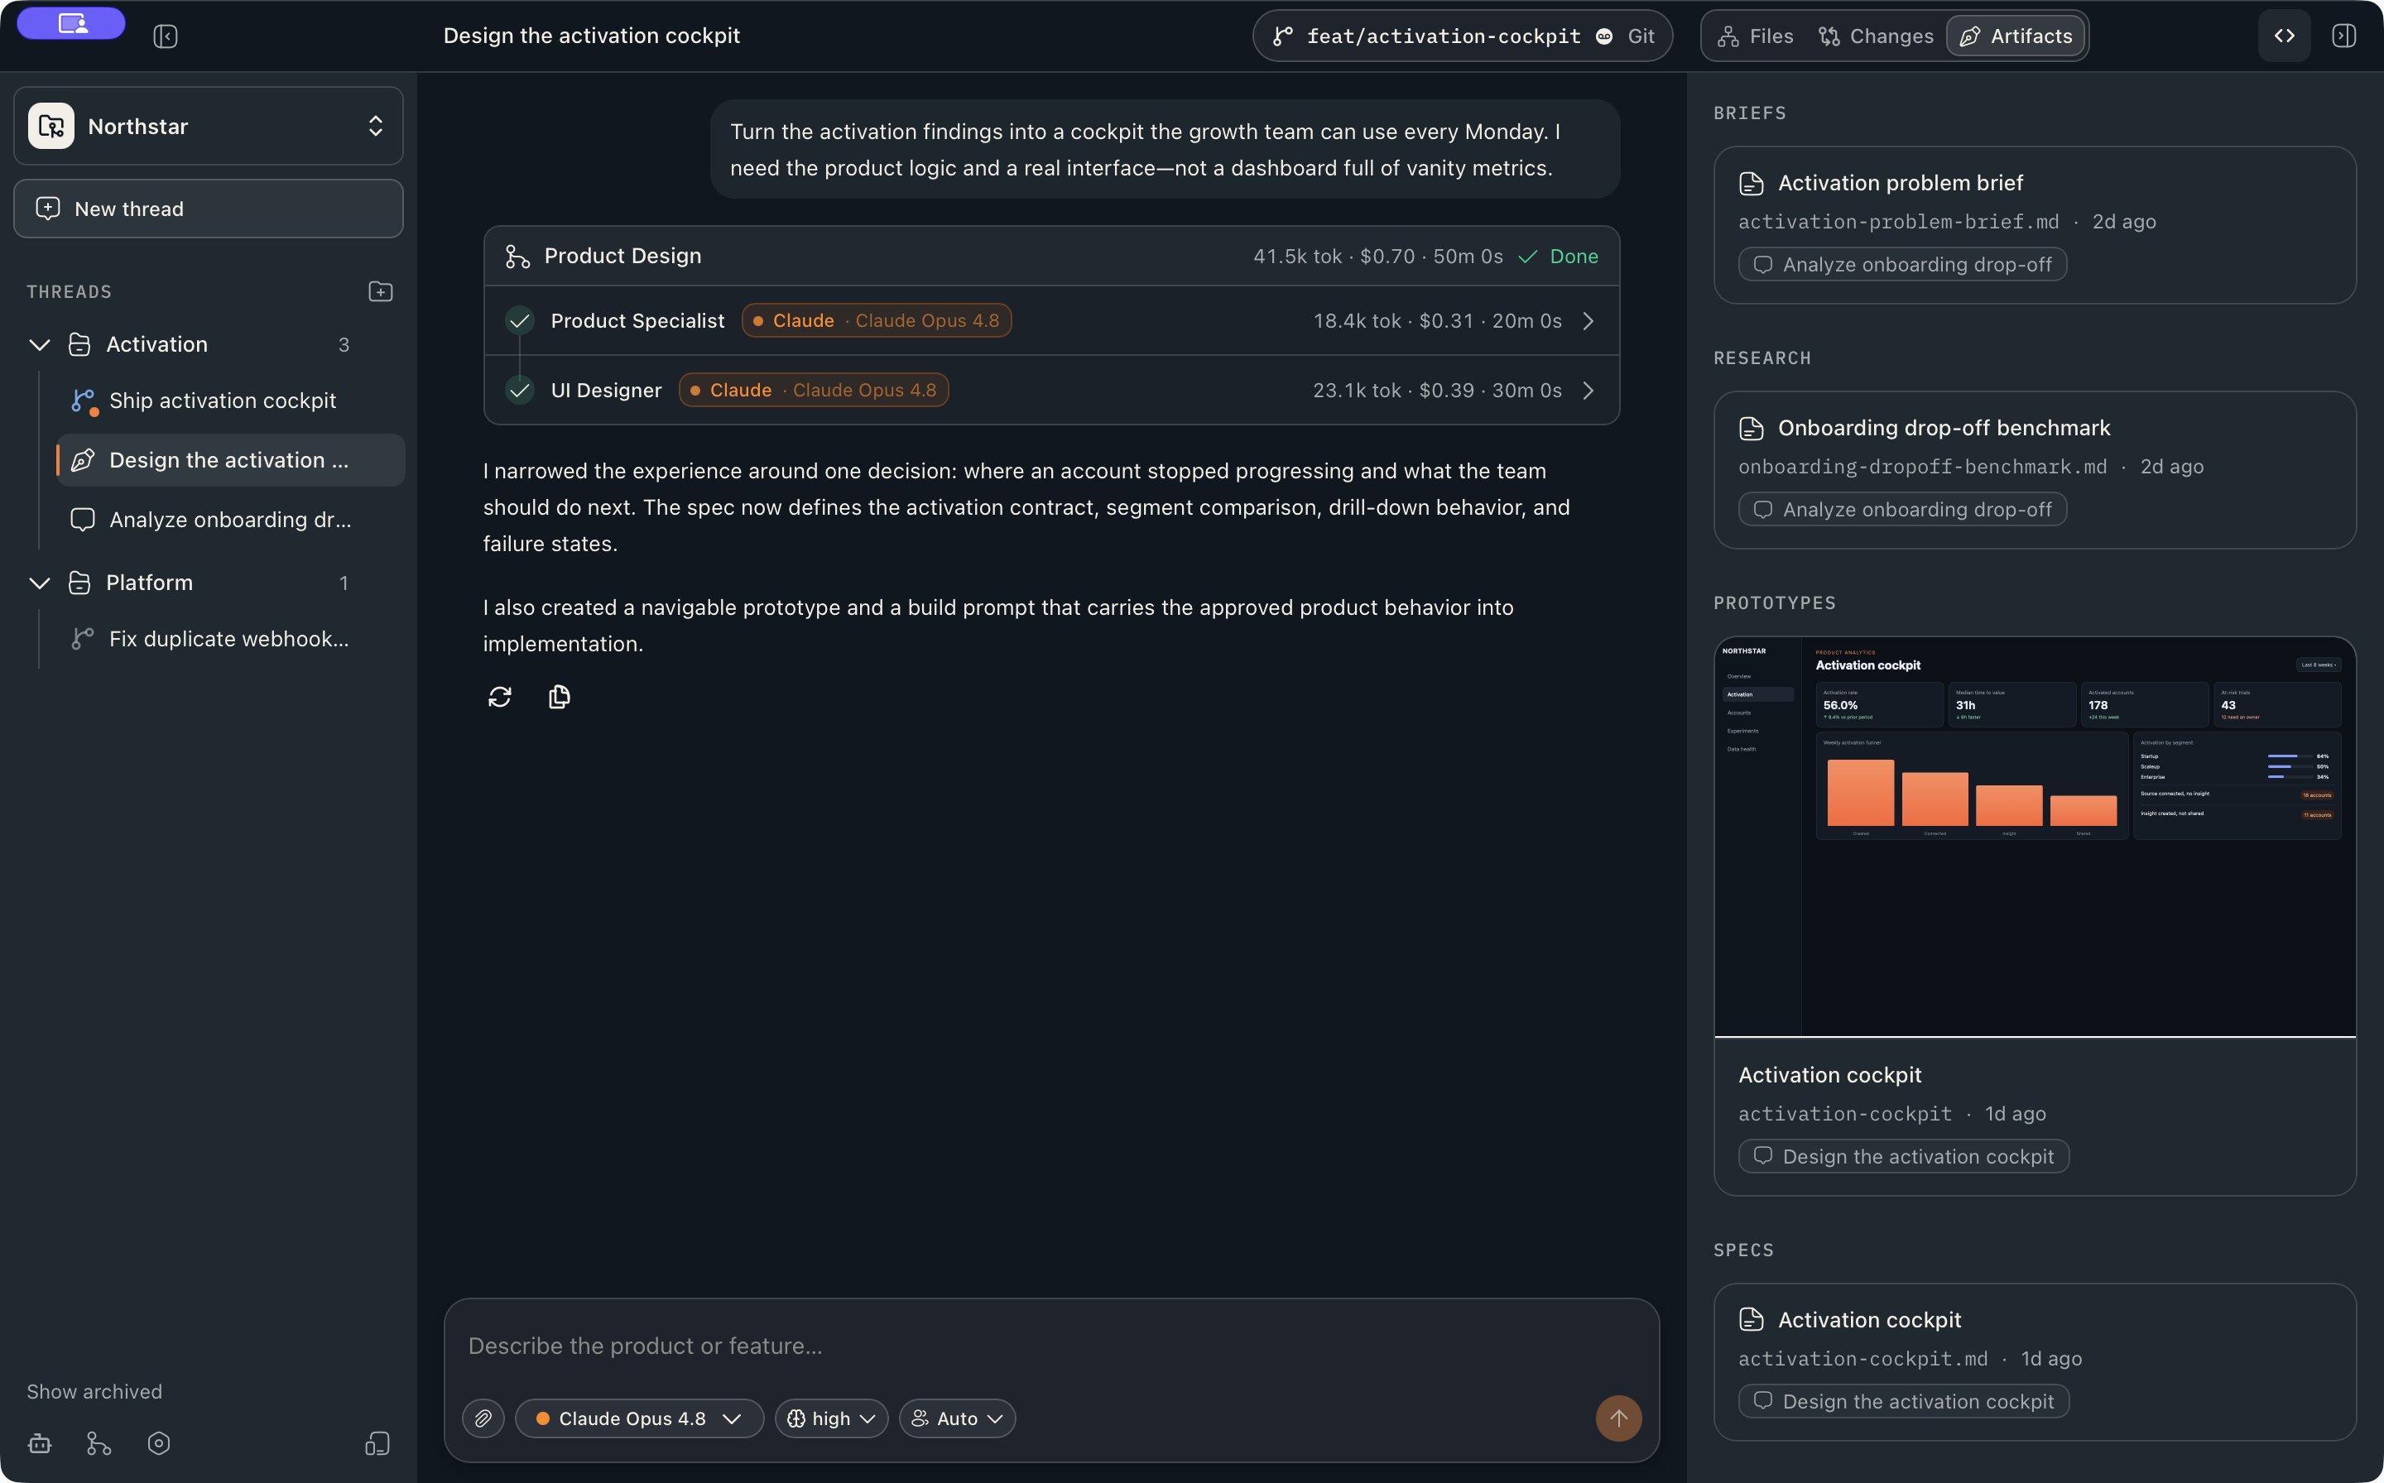Open the settings hexagon icon
The height and width of the screenshot is (1483, 2384).
point(159,1442)
